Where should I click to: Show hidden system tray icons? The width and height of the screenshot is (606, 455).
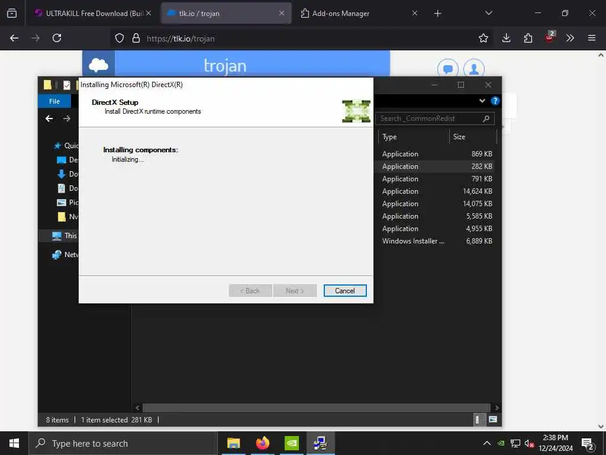tap(487, 443)
